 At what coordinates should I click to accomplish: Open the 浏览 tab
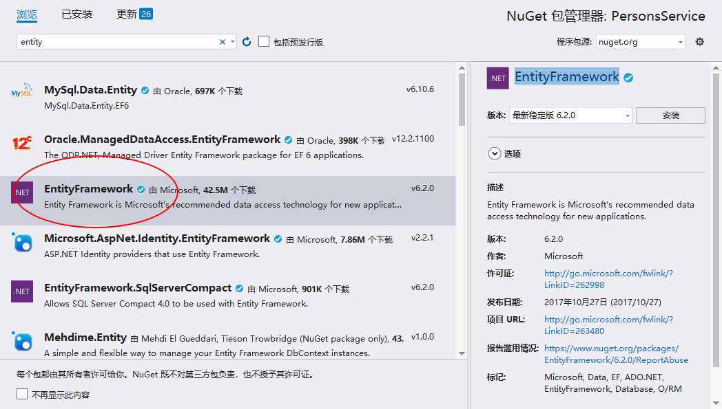[27, 14]
